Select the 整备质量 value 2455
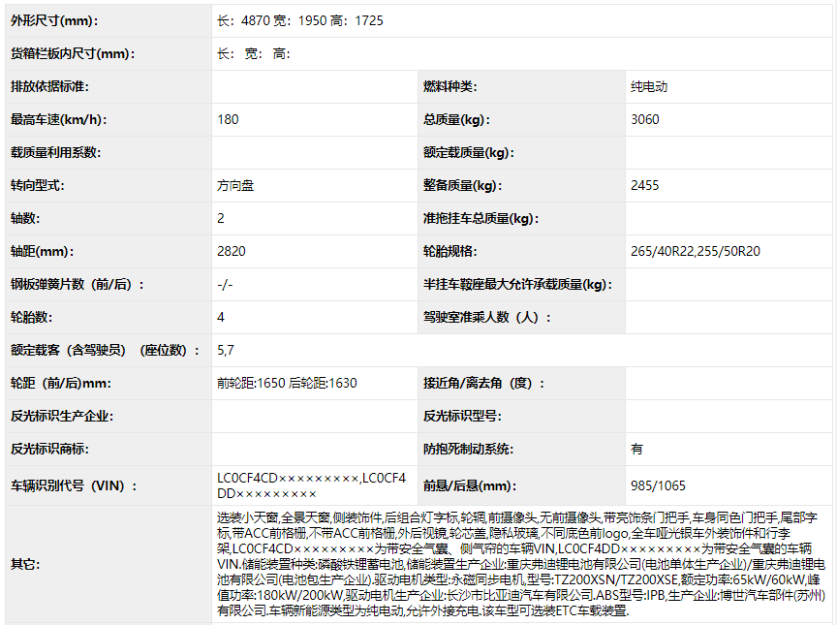Screen dimensions: 837x625 (x=645, y=185)
